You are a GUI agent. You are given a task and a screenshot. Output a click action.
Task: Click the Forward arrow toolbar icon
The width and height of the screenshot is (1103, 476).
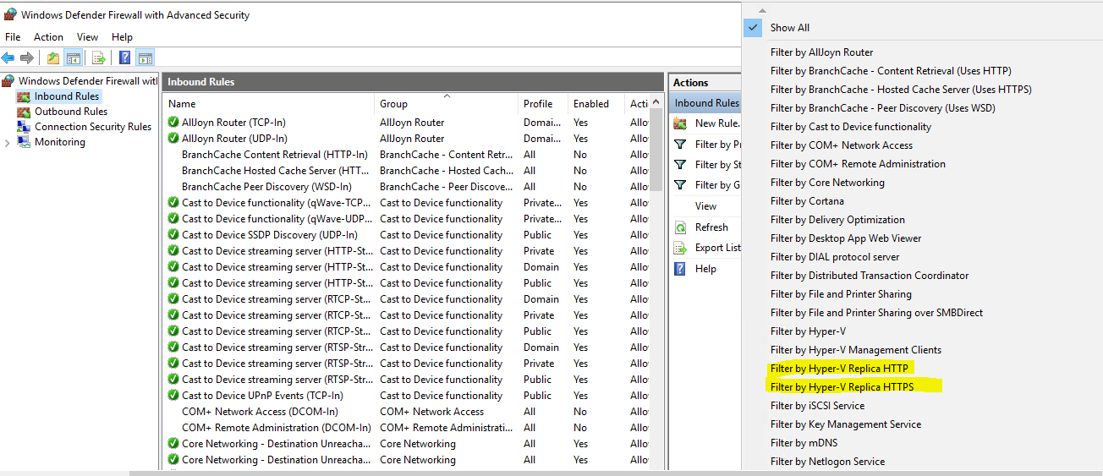click(x=27, y=58)
